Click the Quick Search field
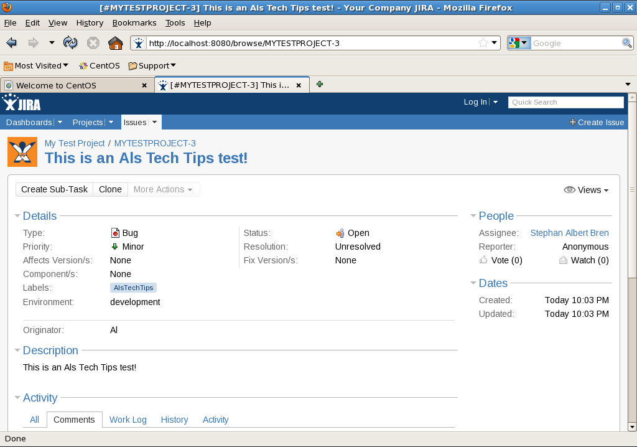Viewport: 637px width, 447px height. click(x=565, y=102)
